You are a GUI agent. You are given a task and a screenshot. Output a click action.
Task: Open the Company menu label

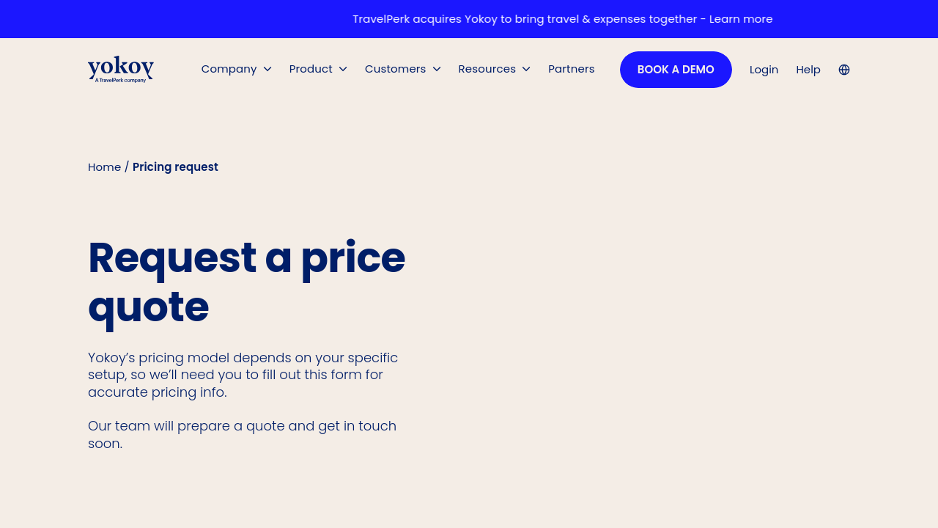(x=229, y=69)
